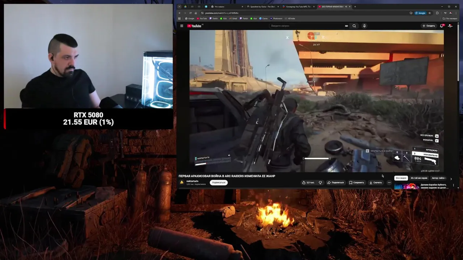Image resolution: width=463 pixels, height=260 pixels.
Task: Switch to Конвертер YouTube MP3 tab
Action: point(298,6)
